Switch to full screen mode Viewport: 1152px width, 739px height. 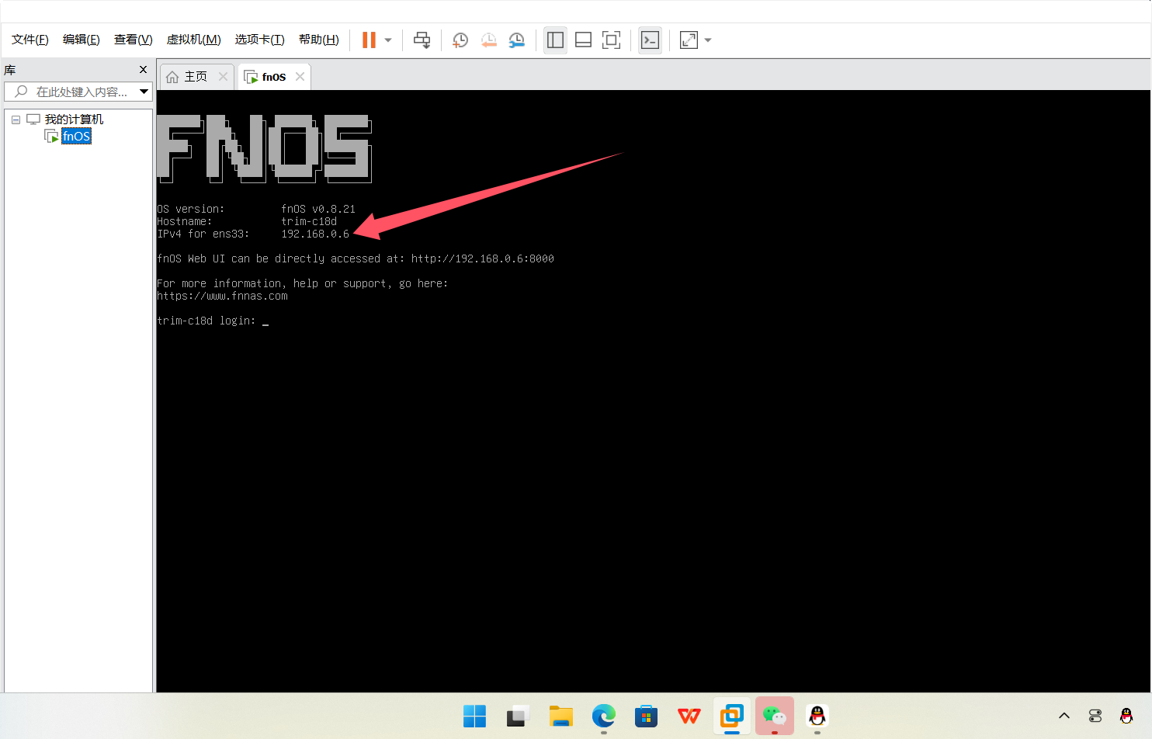[x=612, y=40]
